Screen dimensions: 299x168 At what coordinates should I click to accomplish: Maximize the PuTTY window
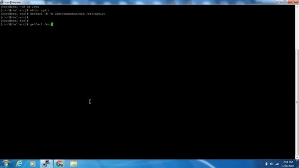(x=285, y=2)
